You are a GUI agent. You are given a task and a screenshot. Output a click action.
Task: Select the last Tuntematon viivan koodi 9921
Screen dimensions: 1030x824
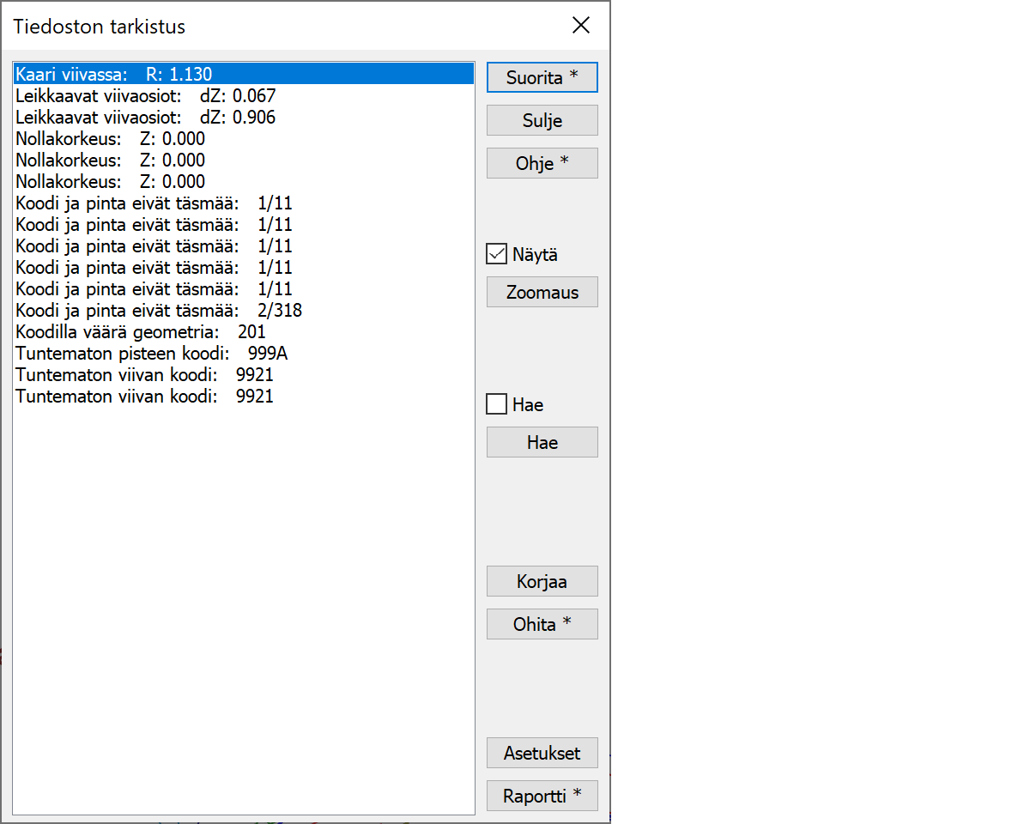[144, 397]
